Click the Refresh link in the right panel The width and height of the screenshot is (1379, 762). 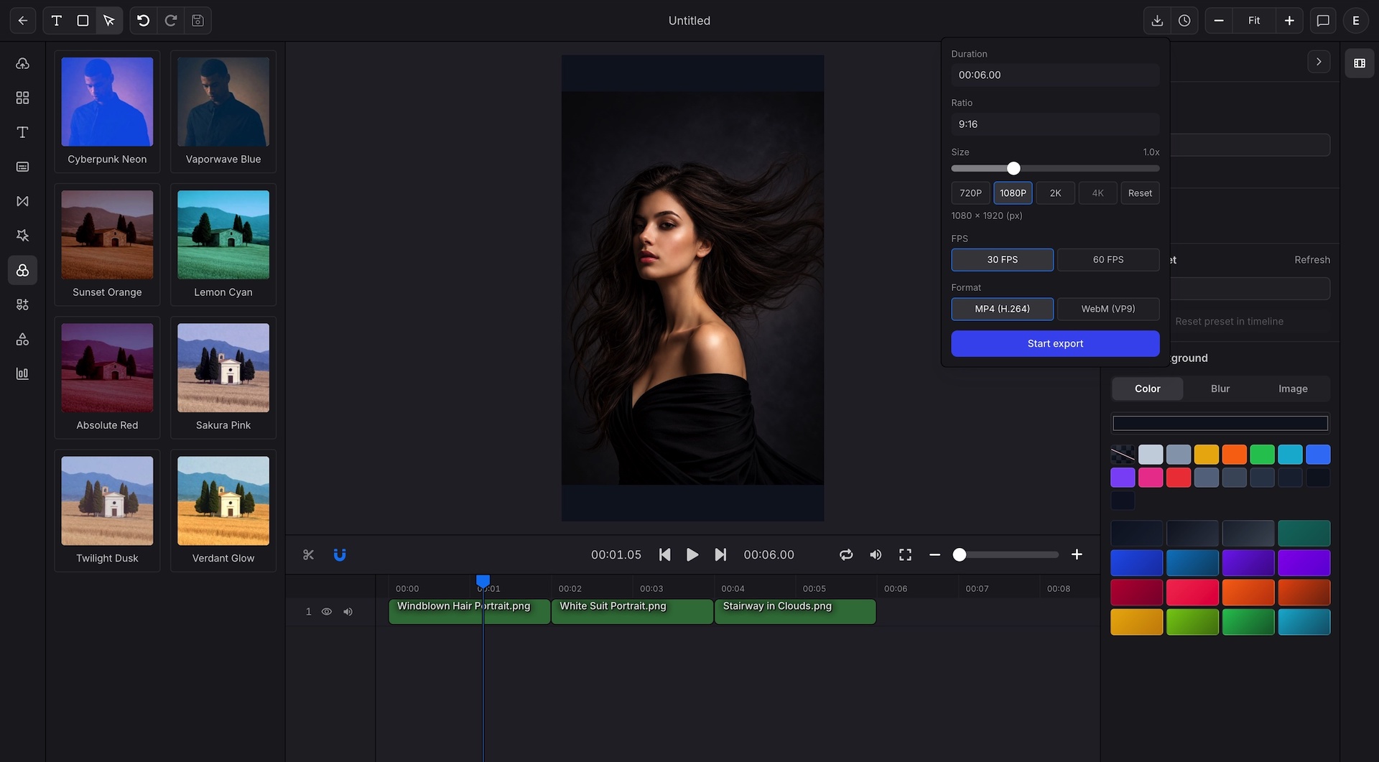pos(1312,260)
